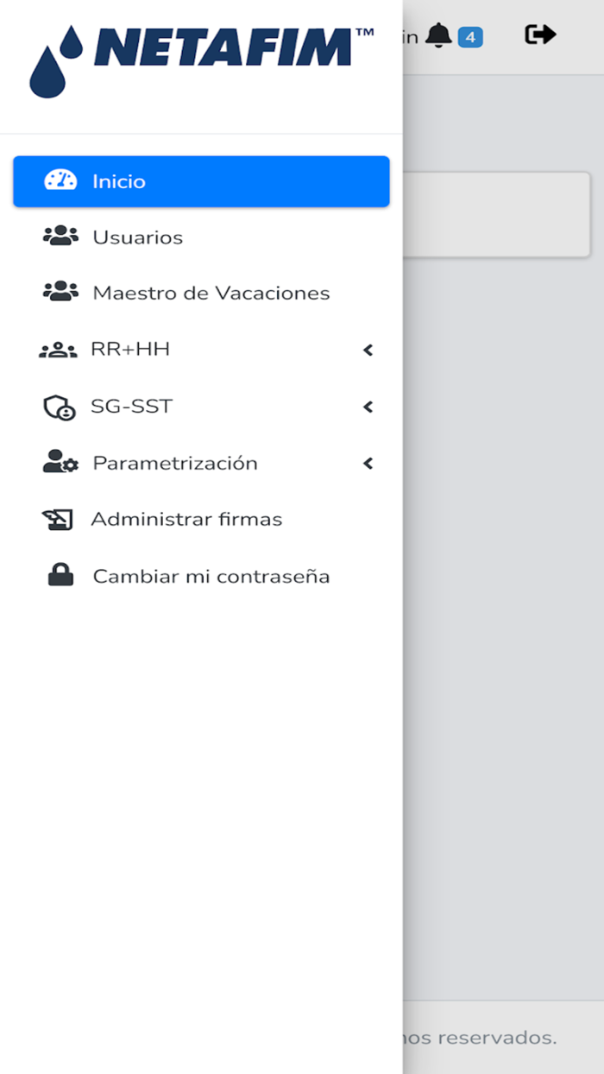604x1074 pixels.
Task: Open Cambiar mi contraseña
Action: (x=211, y=575)
